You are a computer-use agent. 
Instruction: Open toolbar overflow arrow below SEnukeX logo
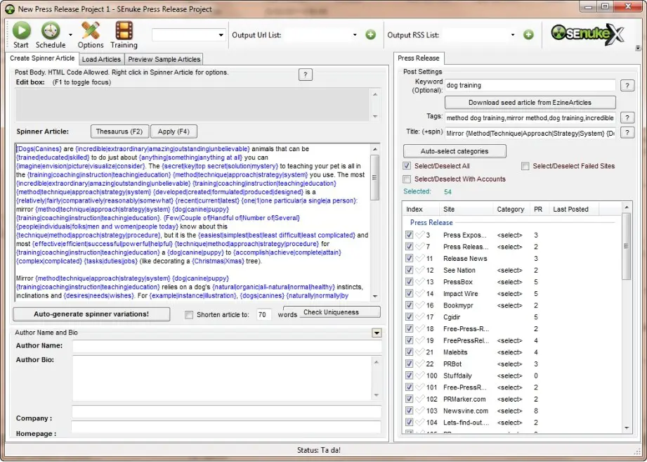coord(639,49)
